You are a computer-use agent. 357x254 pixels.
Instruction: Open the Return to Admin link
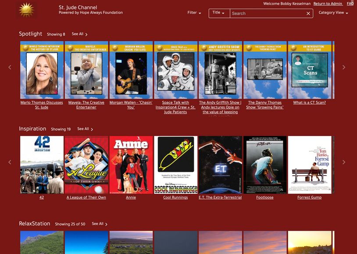click(x=328, y=4)
